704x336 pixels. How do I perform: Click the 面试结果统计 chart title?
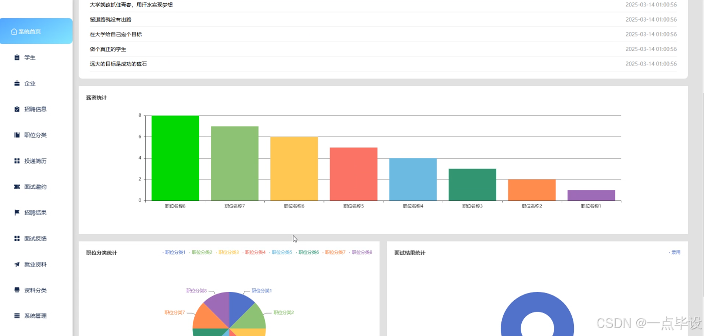click(410, 253)
